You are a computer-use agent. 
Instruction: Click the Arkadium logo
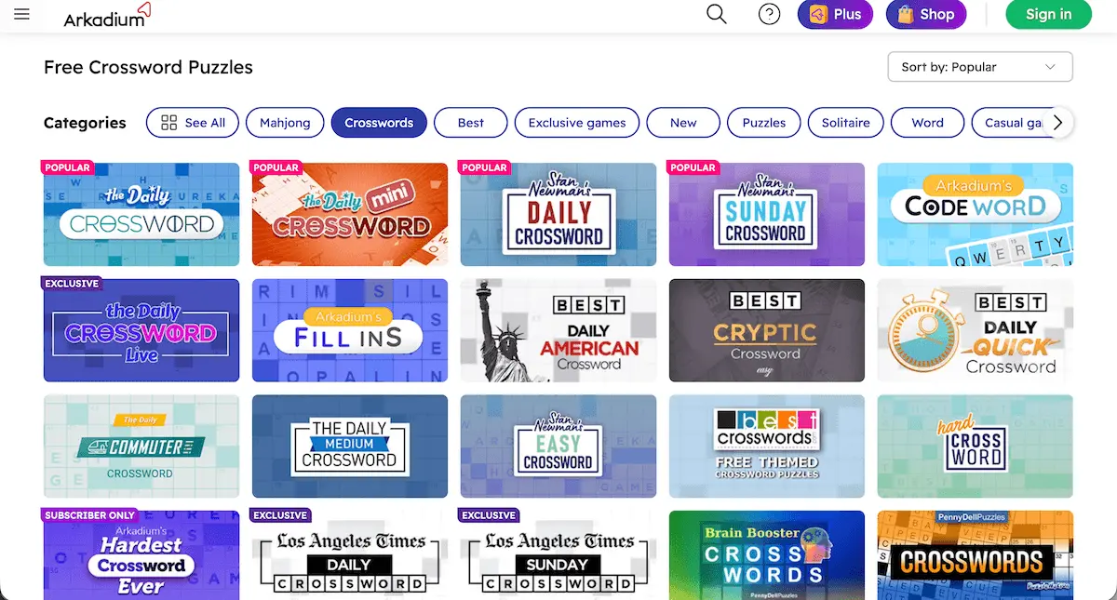(106, 15)
